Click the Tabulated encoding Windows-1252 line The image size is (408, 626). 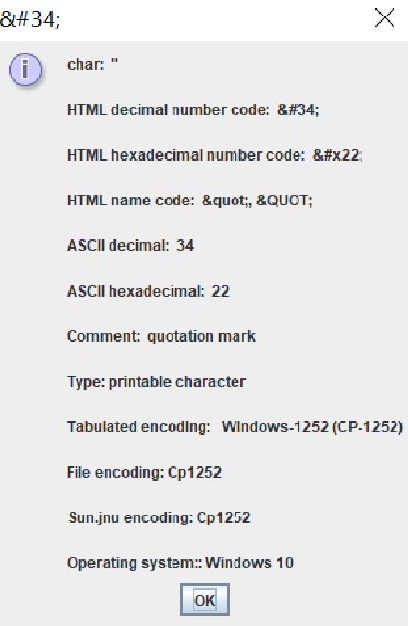coord(235,426)
